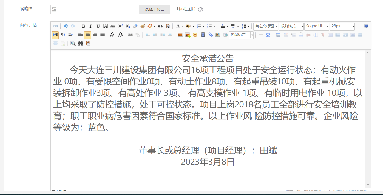Viewport: 383px width, 195px height.
Task: Attach a file with the paperclip
Action: click(x=210, y=35)
